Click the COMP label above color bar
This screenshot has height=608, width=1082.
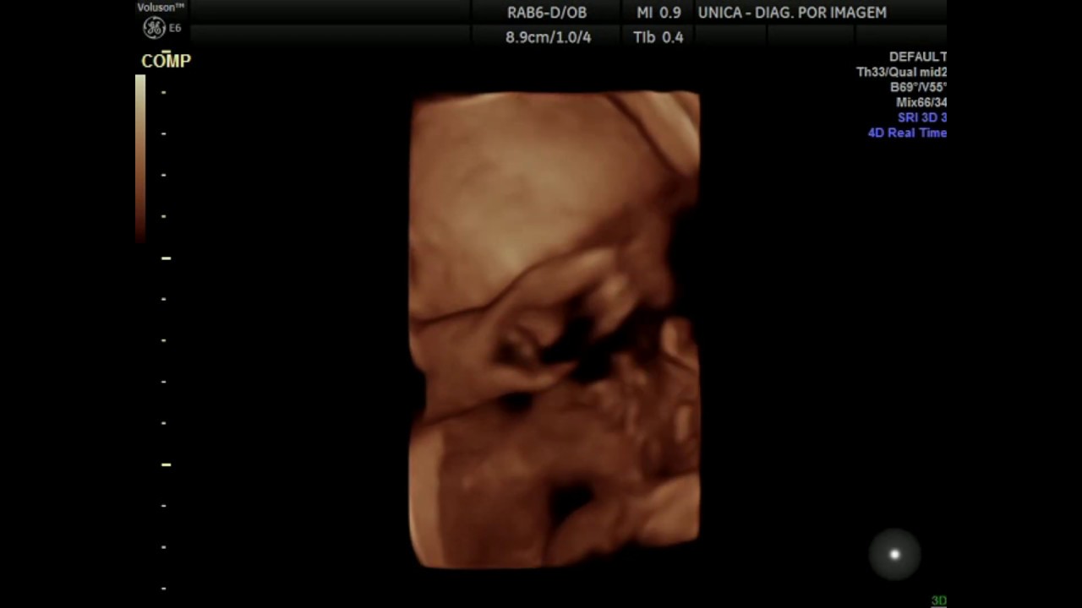click(x=166, y=61)
